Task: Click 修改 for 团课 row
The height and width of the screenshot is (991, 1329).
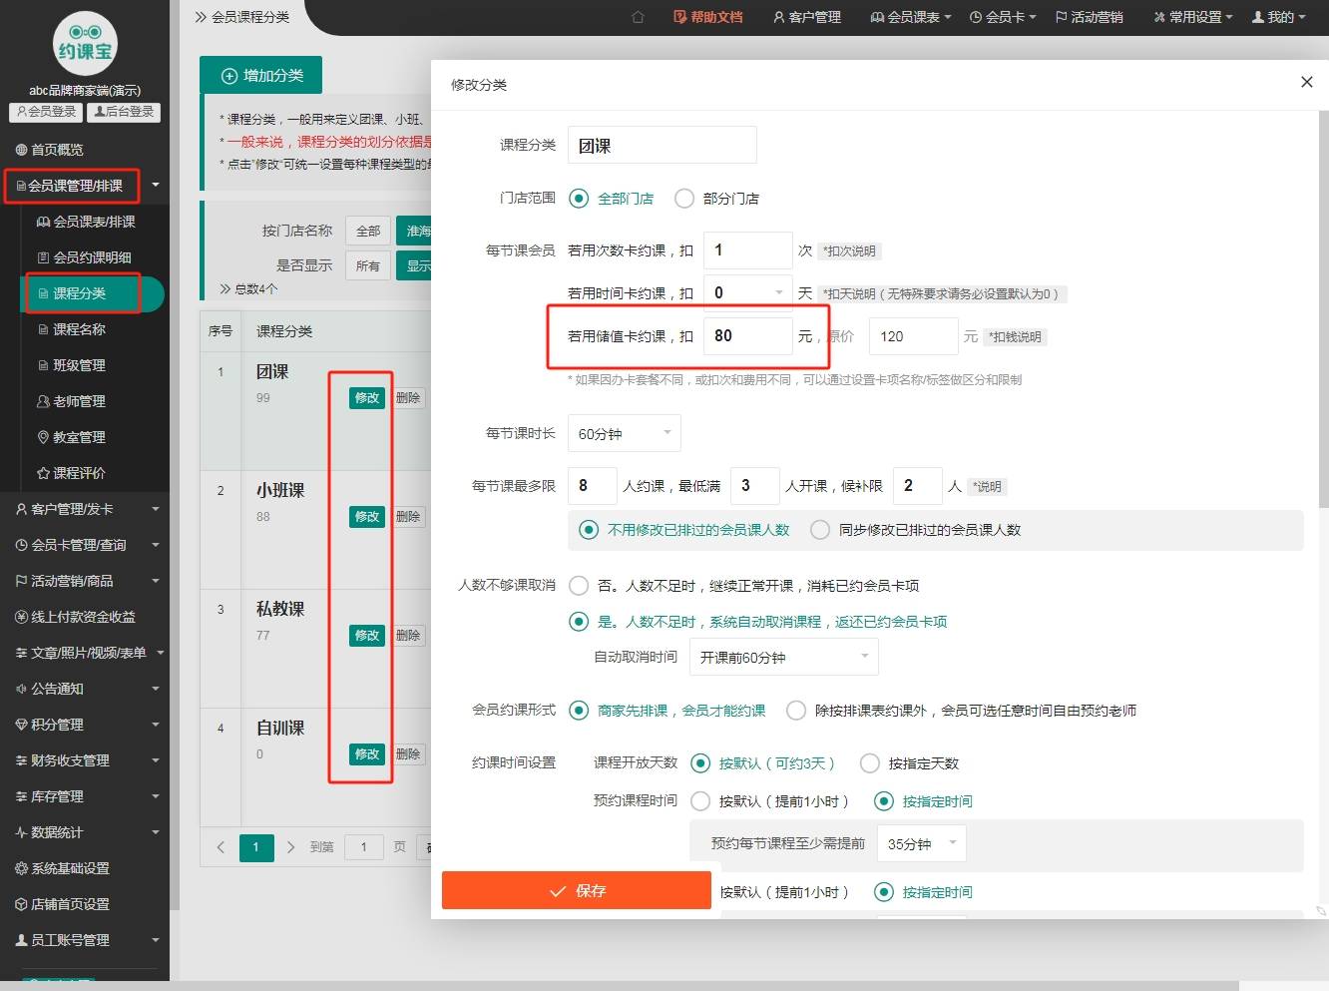Action: coord(367,398)
